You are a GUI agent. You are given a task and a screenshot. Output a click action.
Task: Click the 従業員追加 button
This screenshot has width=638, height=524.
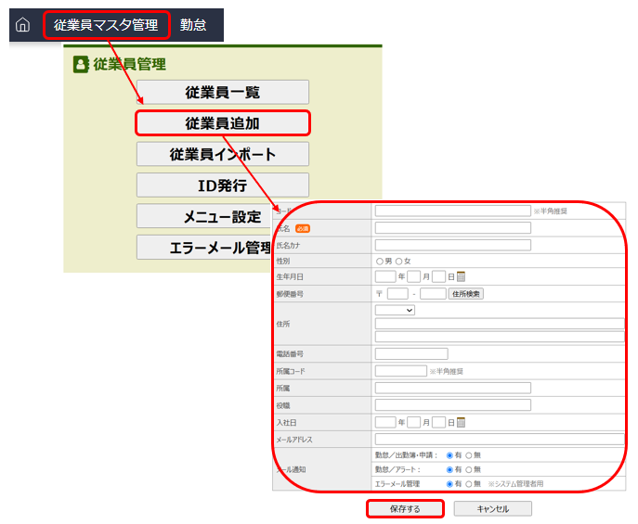click(x=222, y=123)
